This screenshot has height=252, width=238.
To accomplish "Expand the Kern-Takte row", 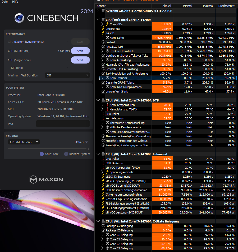I will 103,38.
